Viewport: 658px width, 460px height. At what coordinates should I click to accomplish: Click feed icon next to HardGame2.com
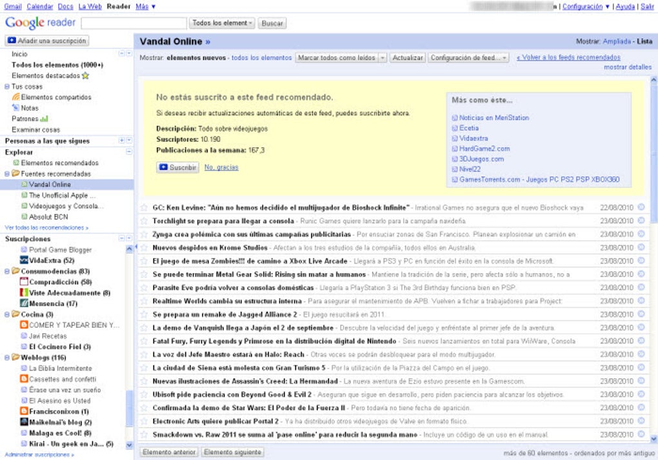click(x=455, y=149)
